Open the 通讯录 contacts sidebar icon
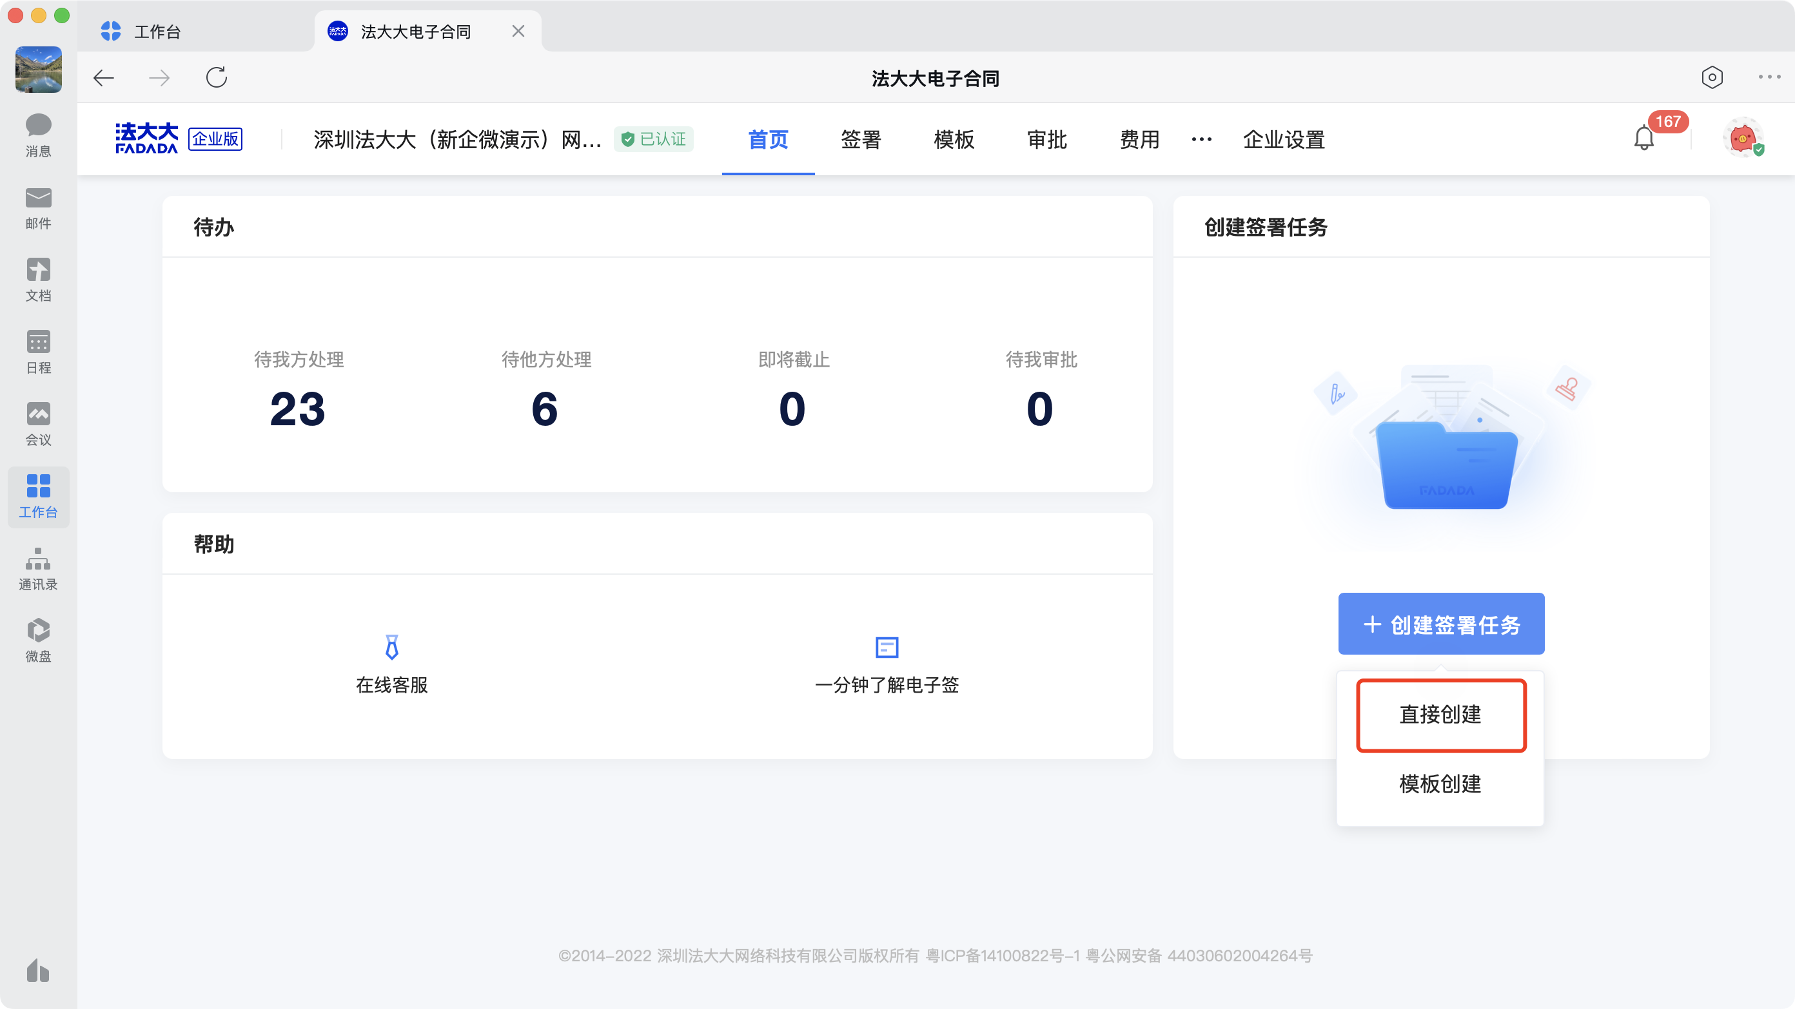The image size is (1795, 1009). click(38, 569)
